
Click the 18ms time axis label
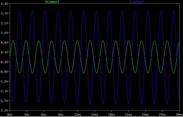click(111, 114)
